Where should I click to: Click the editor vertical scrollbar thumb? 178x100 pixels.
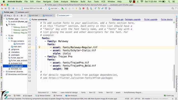click(174, 76)
